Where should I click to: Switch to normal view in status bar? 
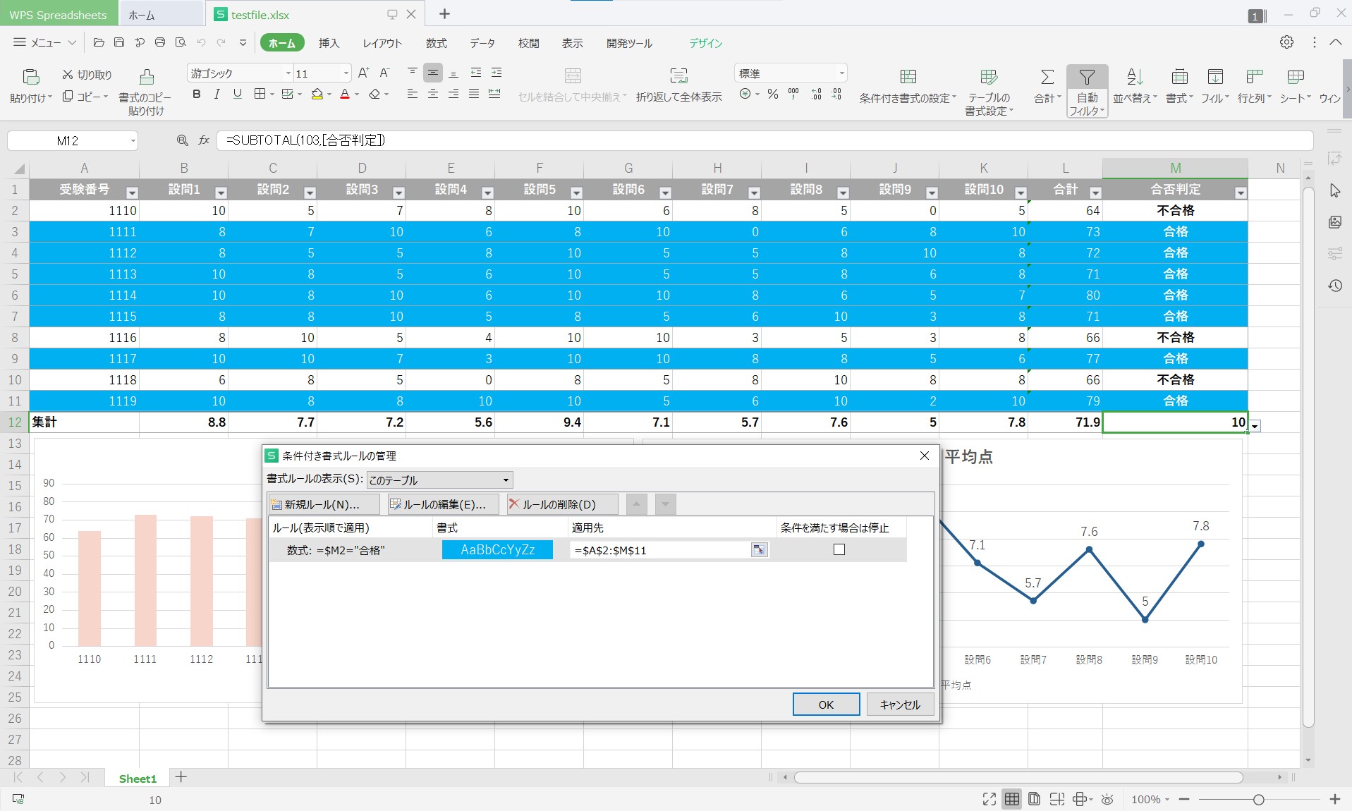tap(1012, 799)
